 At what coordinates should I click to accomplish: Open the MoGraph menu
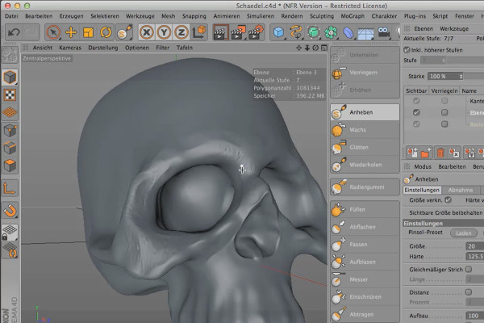353,16
